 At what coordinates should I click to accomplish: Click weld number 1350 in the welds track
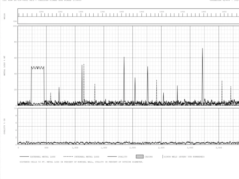pyautogui.click(x=103, y=12)
